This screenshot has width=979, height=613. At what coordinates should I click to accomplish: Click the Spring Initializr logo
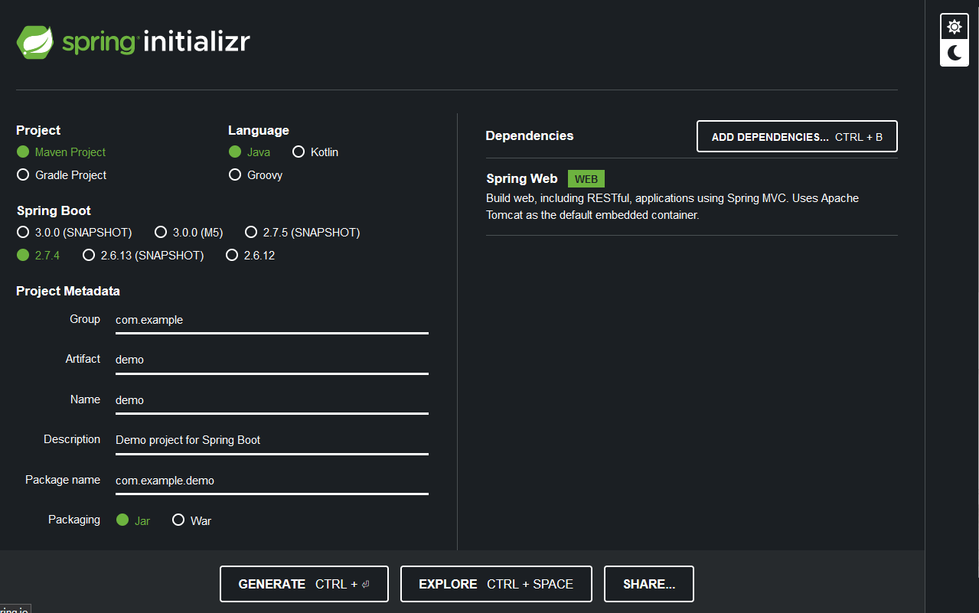pyautogui.click(x=133, y=41)
